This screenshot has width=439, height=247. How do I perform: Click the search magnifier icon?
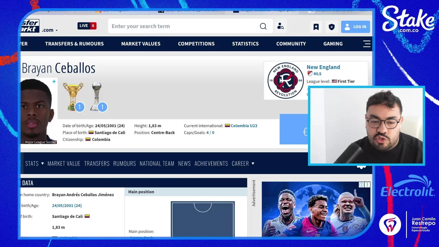pos(263,26)
